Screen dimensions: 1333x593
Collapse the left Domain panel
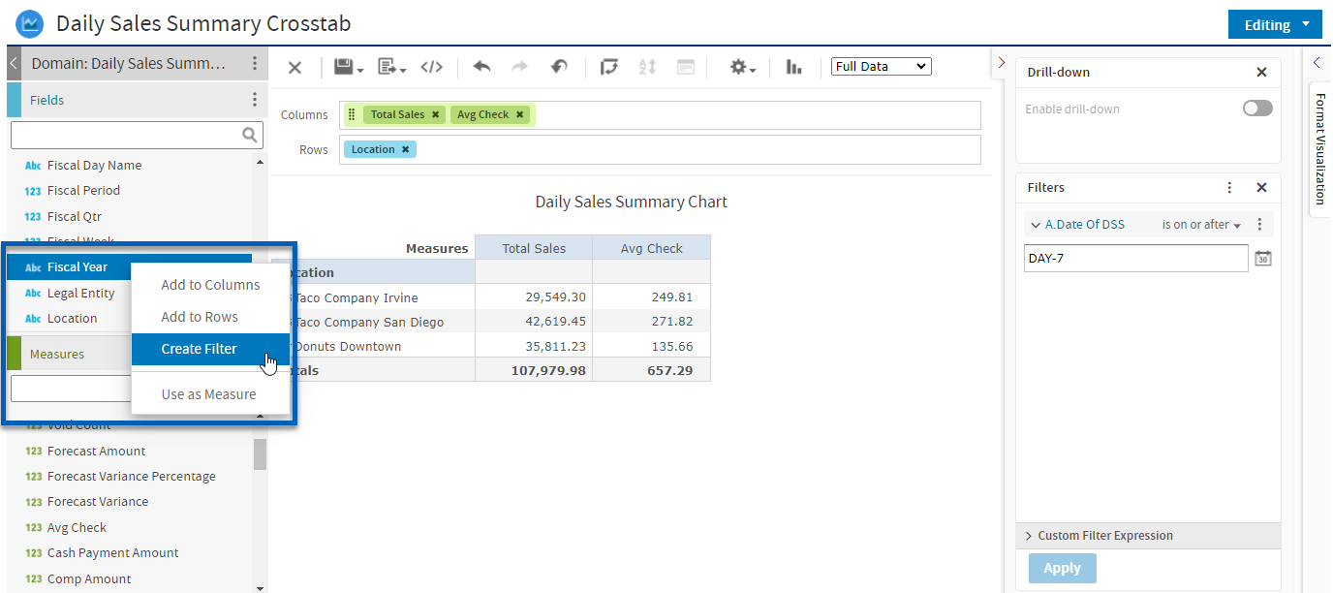tap(14, 63)
